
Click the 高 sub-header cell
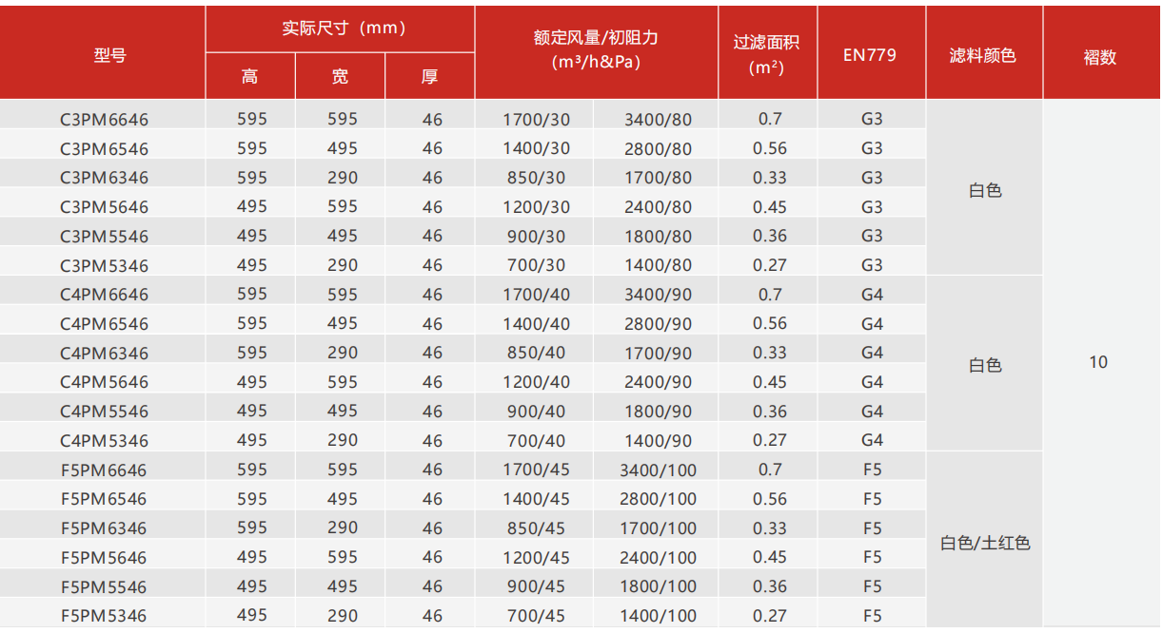249,76
